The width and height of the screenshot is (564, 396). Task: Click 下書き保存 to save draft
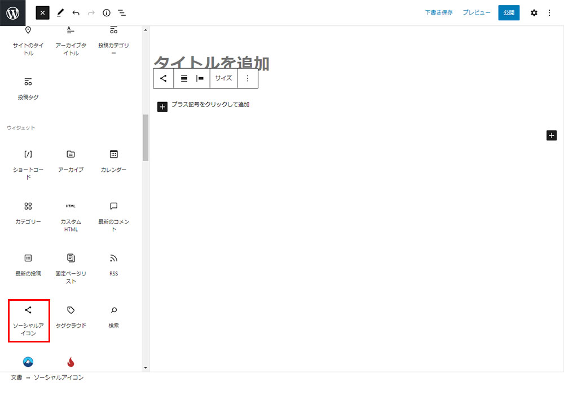point(438,12)
